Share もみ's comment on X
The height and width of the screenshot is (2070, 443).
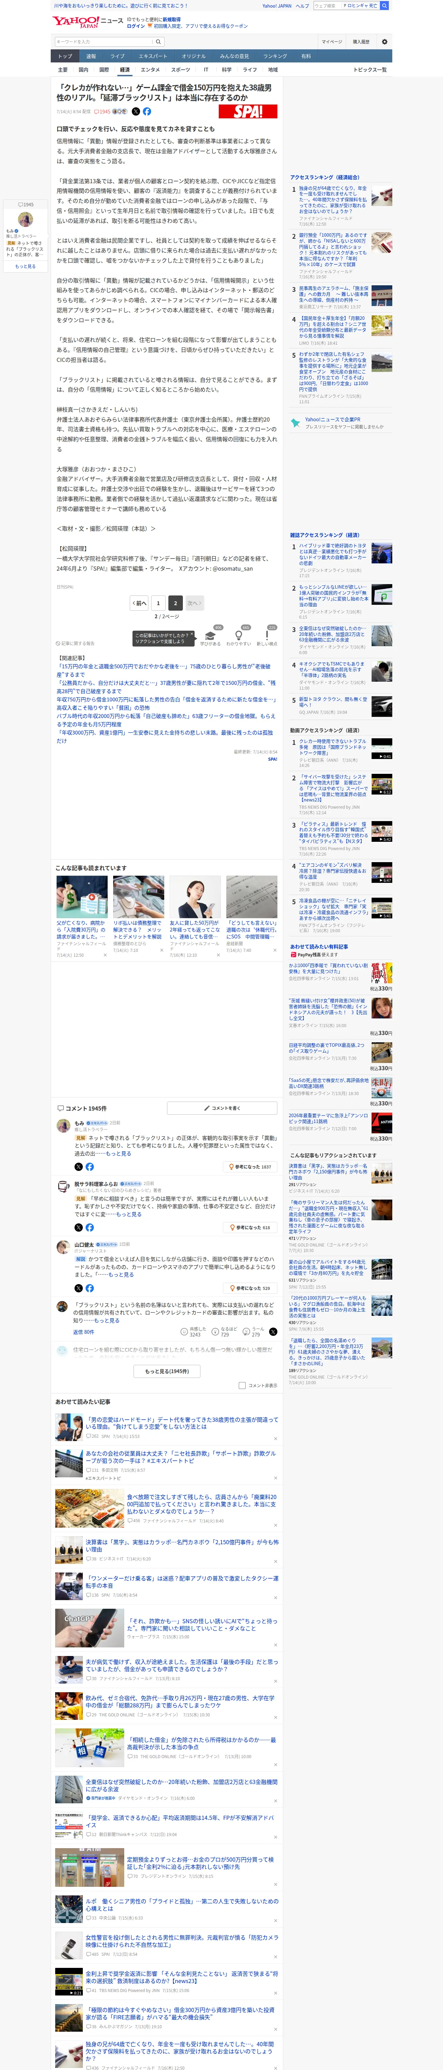point(79,1166)
